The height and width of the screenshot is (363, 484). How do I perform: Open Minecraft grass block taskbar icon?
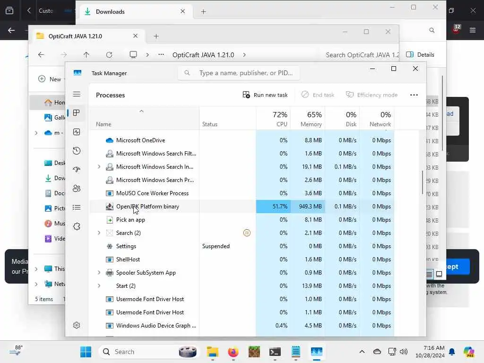pyautogui.click(x=254, y=352)
